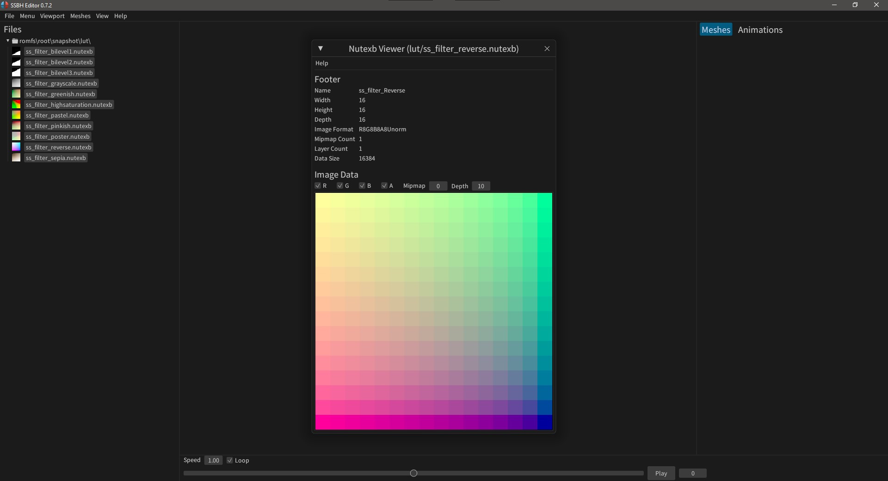Click the Mipmap value input field
This screenshot has width=888, height=481.
[x=438, y=185]
